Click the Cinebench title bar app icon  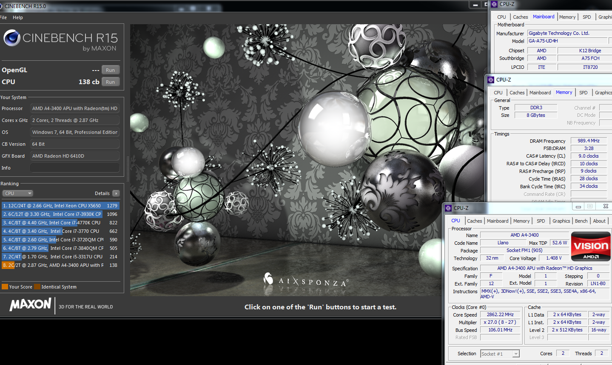point(1,6)
